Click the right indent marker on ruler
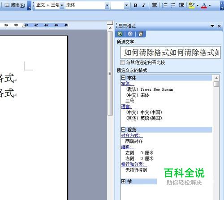This screenshot has width=224, height=200. click(24, 26)
